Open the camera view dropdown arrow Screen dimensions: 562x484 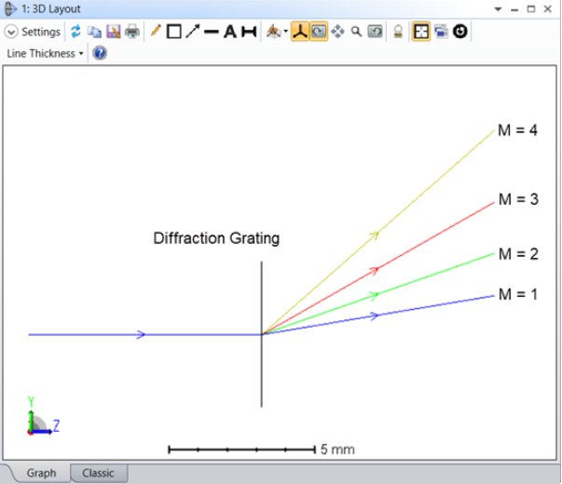point(285,33)
